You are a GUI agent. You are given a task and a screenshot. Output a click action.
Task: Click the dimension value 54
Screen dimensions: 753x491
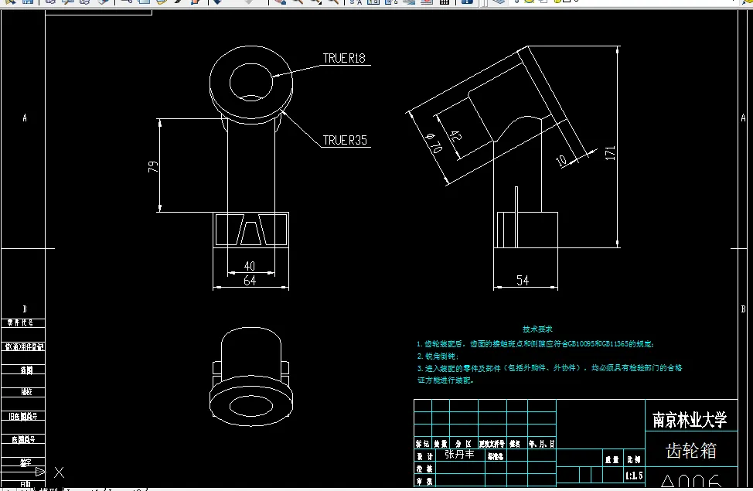[523, 280]
